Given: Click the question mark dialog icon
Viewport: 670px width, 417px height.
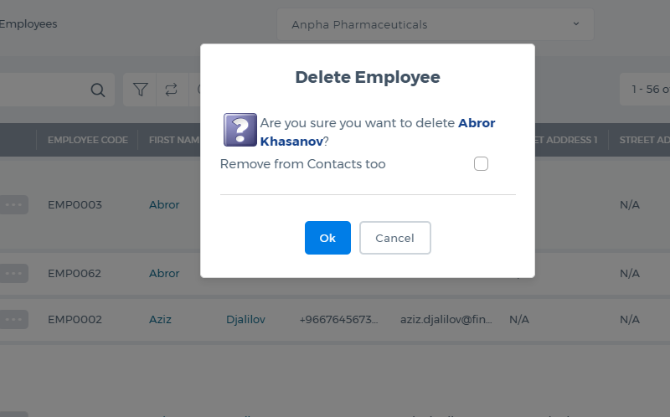Looking at the screenshot, I should [240, 130].
